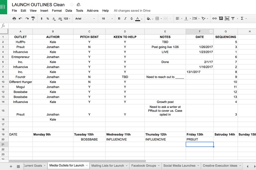Toggle strikethrough formatting

pos(131,19)
